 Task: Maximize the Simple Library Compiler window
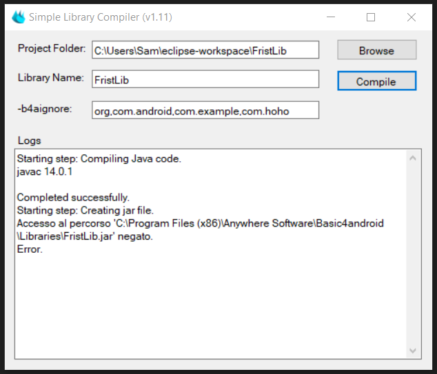tap(371, 17)
